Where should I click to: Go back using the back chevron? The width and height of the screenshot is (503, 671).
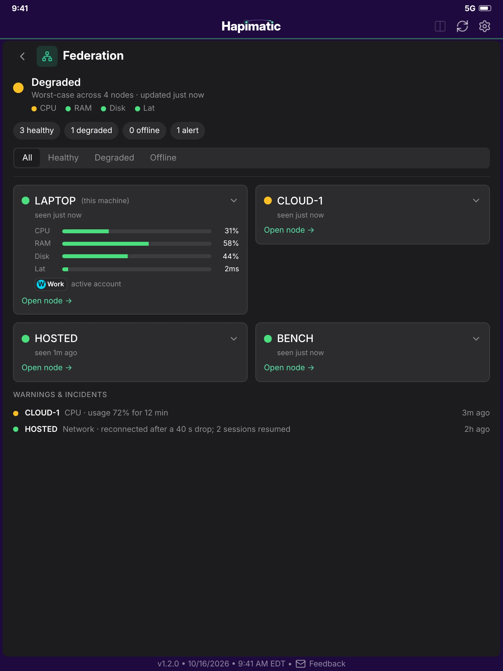22,56
